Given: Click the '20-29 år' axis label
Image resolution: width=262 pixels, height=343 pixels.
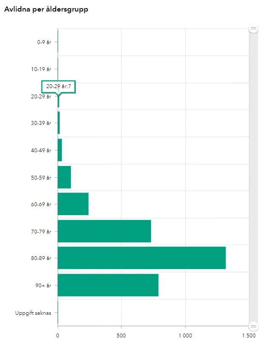Looking at the screenshot, I should [x=41, y=97].
